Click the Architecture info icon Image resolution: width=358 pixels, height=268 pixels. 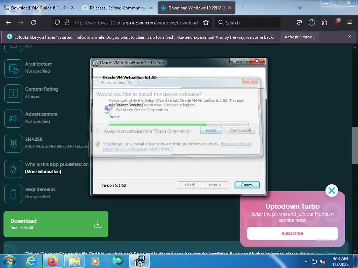click(x=13, y=68)
